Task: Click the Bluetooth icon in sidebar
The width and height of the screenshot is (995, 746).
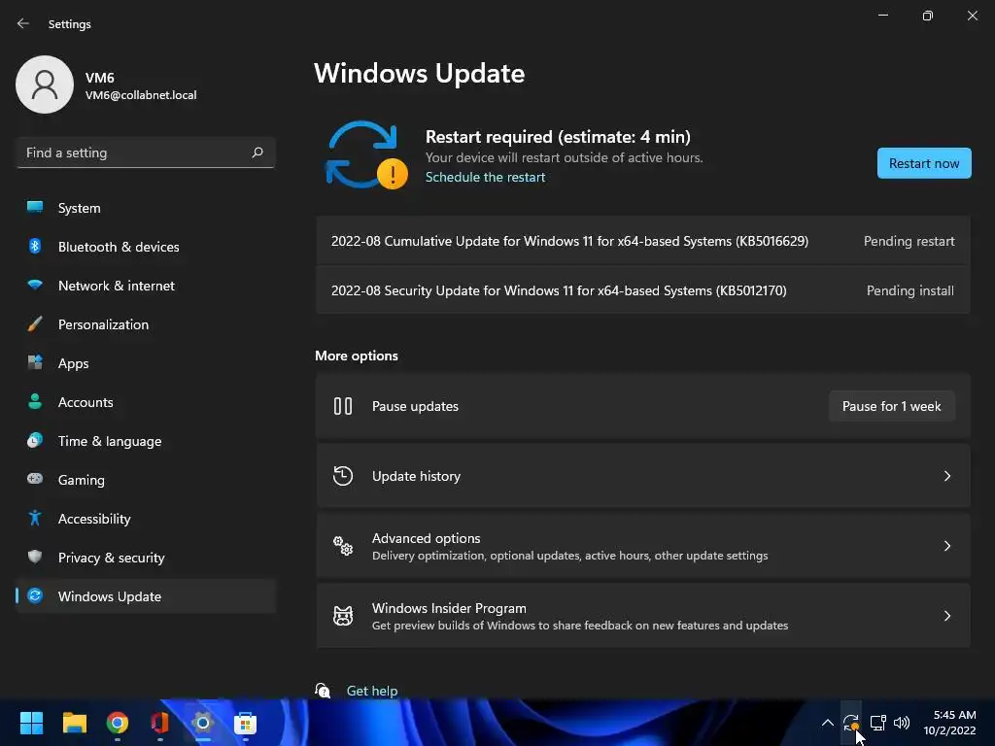Action: coord(35,246)
